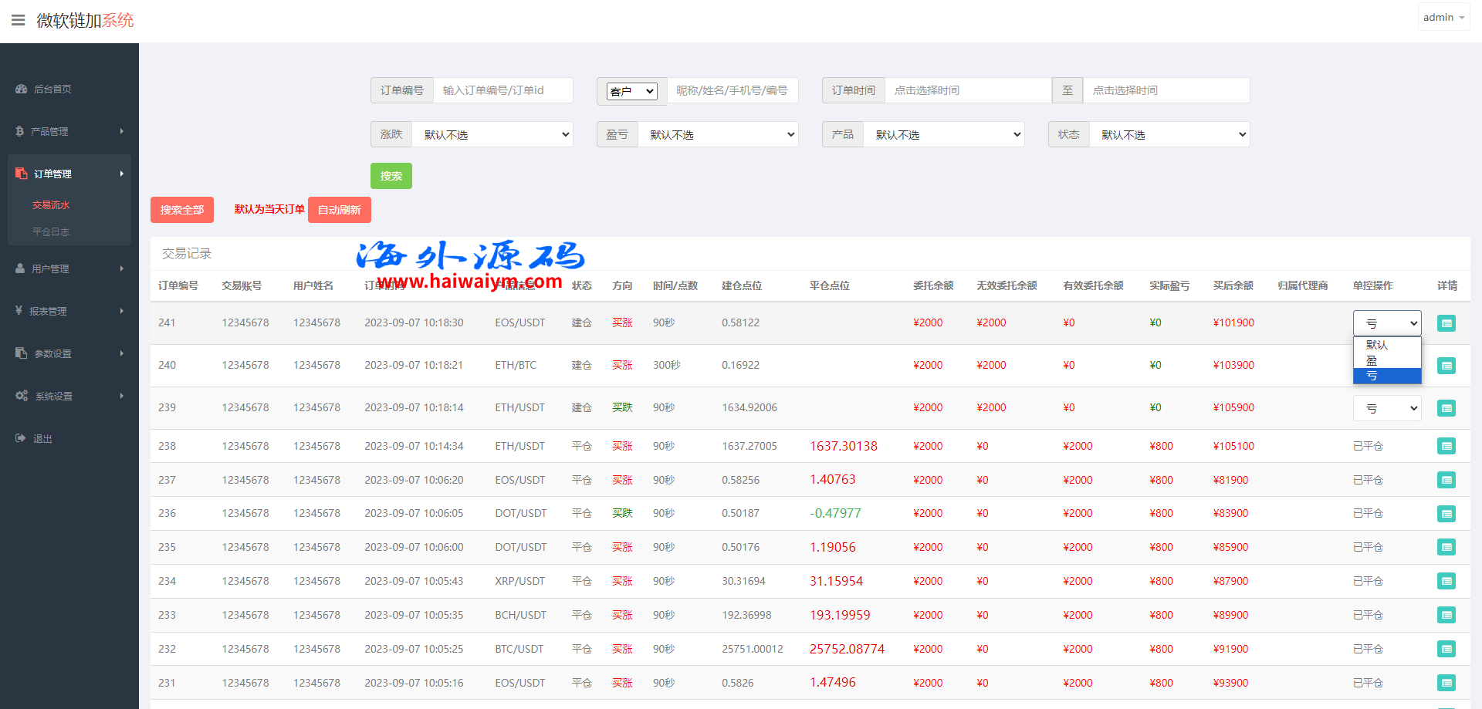Click the green 搜索 button
Image resolution: width=1482 pixels, height=709 pixels.
coord(391,176)
